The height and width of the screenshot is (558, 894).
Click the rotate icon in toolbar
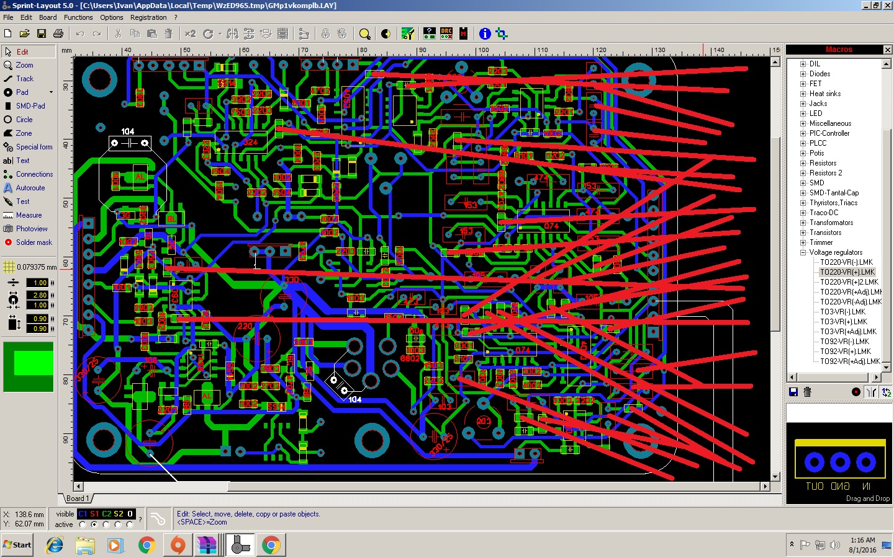pos(208,33)
